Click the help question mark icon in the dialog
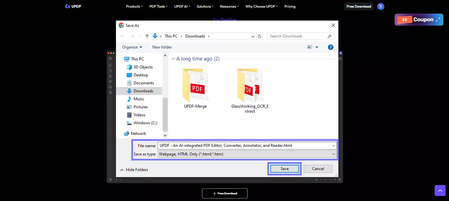Viewport: 449px width, 201px height. point(330,47)
